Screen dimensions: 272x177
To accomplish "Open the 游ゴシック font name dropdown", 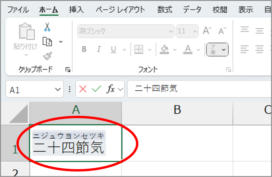I will 171,31.
